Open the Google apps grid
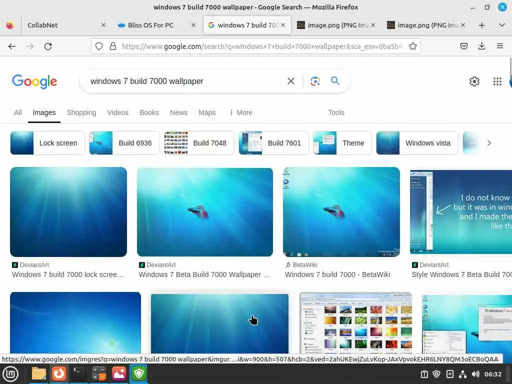The width and height of the screenshot is (512, 384). click(x=497, y=81)
